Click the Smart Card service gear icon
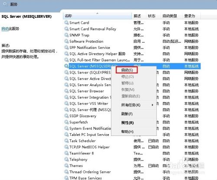 tap(66, 22)
